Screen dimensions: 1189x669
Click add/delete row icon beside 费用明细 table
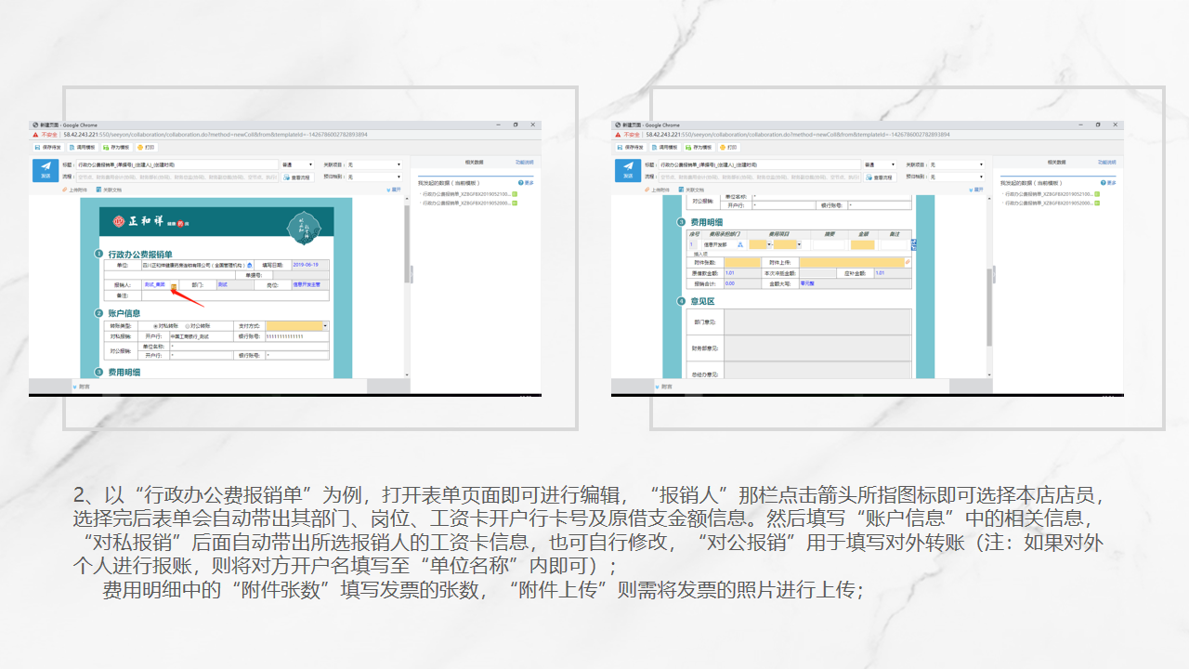[914, 245]
